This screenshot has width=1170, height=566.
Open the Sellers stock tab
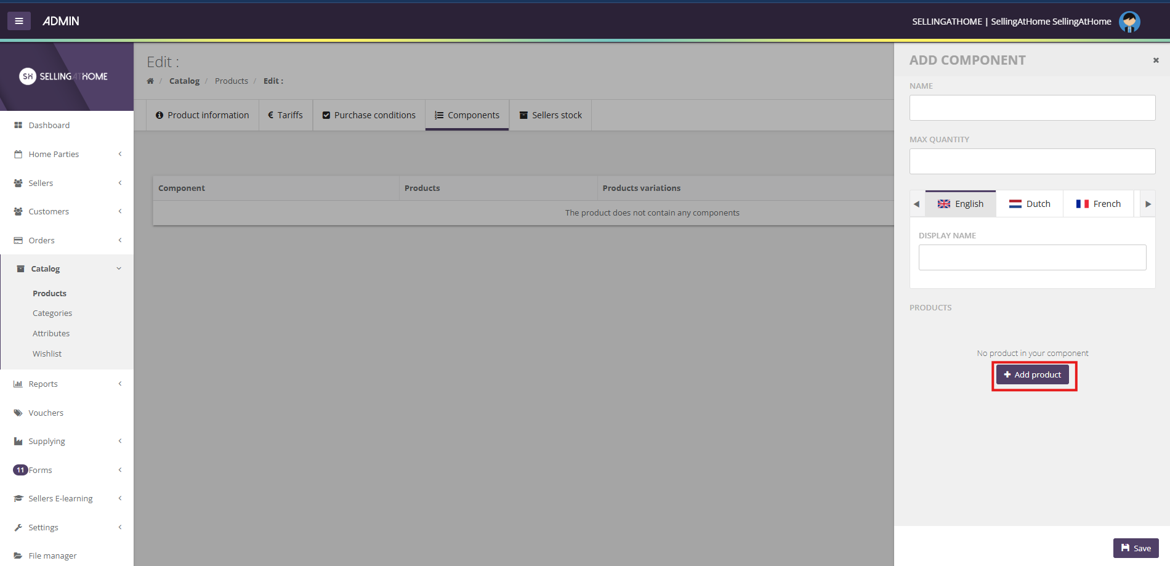coord(551,115)
